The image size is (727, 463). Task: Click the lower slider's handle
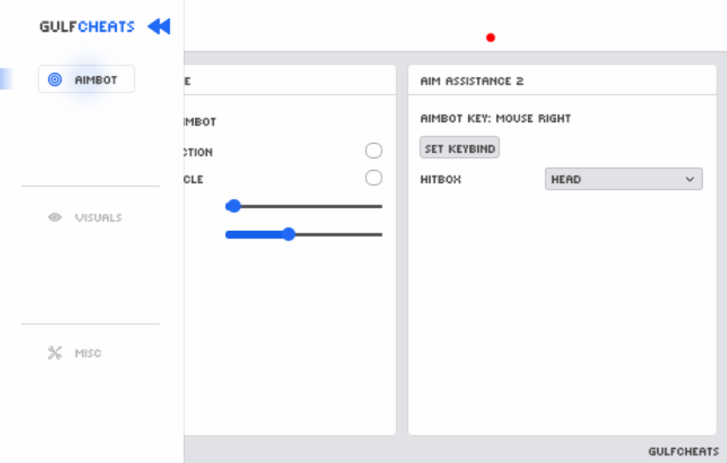289,234
